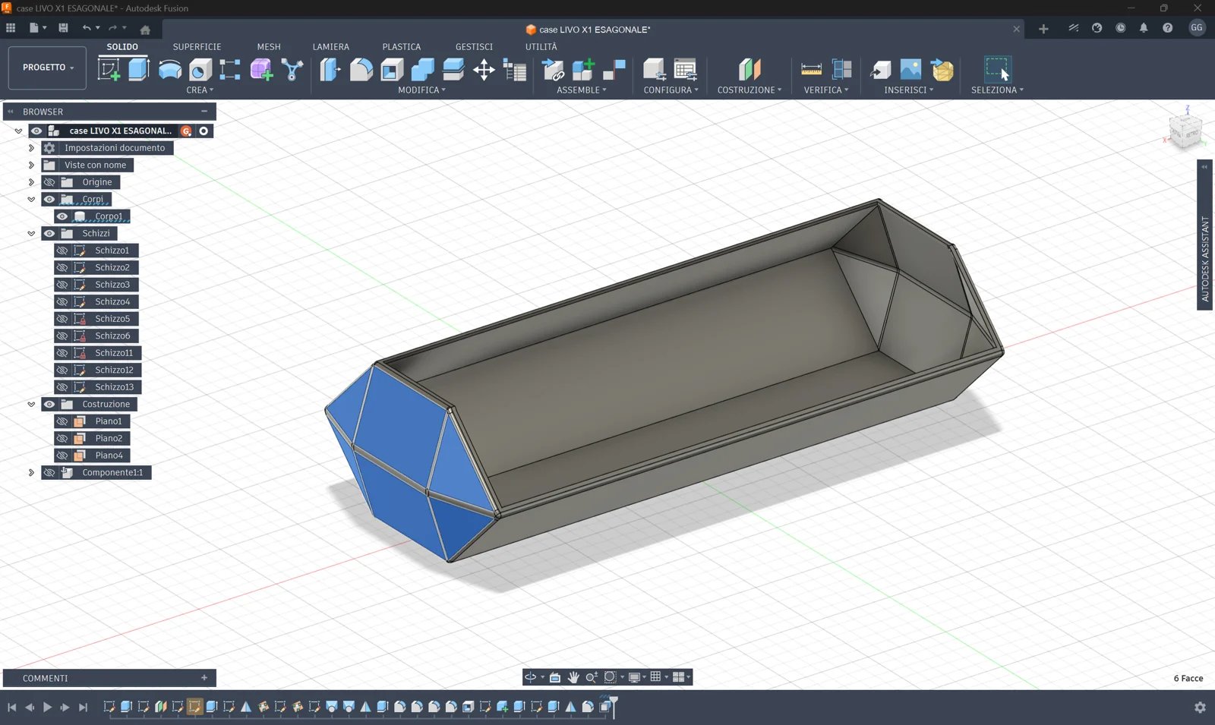Open the CREA dropdown menu

(200, 90)
